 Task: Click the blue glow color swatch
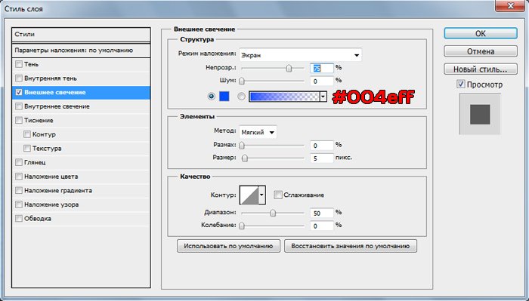[x=224, y=97]
